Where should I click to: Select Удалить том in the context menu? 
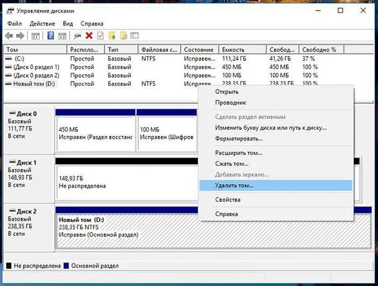point(276,185)
